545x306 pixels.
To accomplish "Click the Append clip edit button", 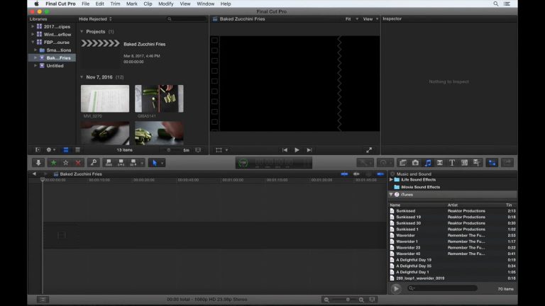I will 133,163.
